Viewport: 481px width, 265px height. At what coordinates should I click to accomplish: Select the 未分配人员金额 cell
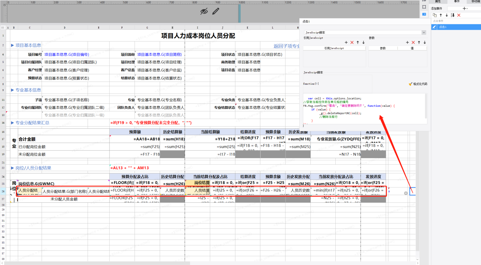coord(64,199)
